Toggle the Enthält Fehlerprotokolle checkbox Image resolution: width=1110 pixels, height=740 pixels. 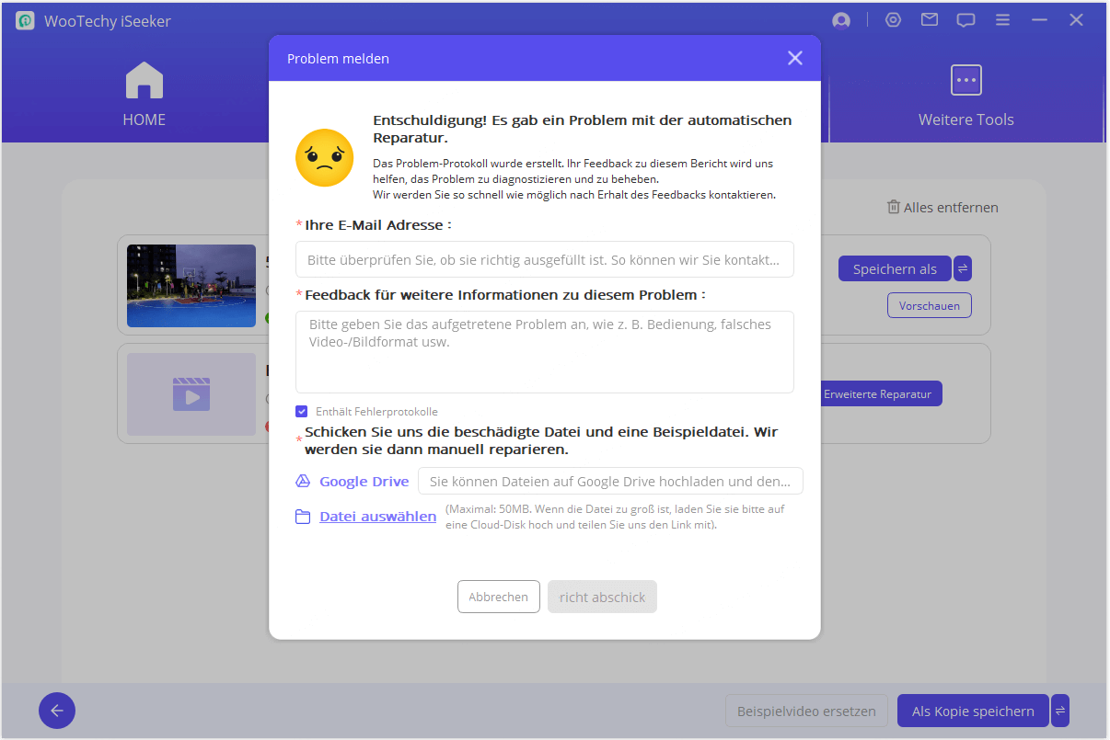302,412
